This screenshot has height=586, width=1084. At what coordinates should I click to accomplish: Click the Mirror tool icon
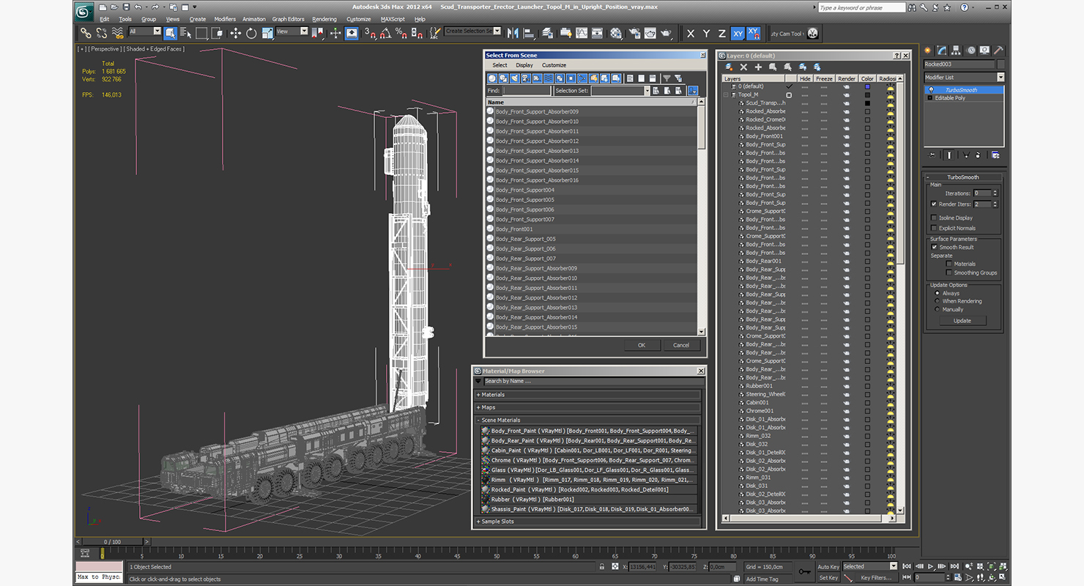click(x=513, y=33)
